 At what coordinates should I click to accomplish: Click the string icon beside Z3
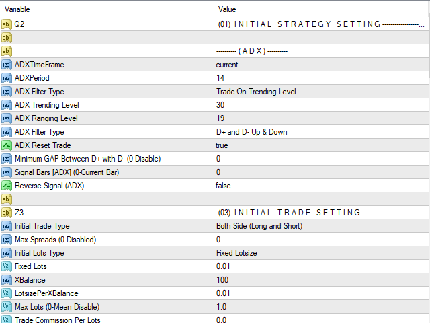7,213
